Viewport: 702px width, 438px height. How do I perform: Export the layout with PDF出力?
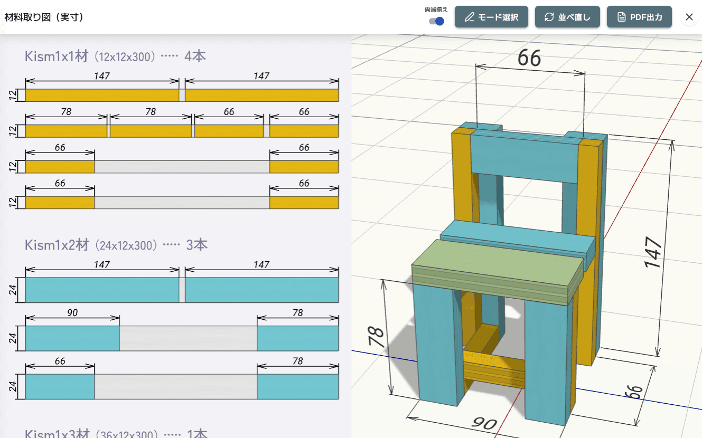[639, 16]
